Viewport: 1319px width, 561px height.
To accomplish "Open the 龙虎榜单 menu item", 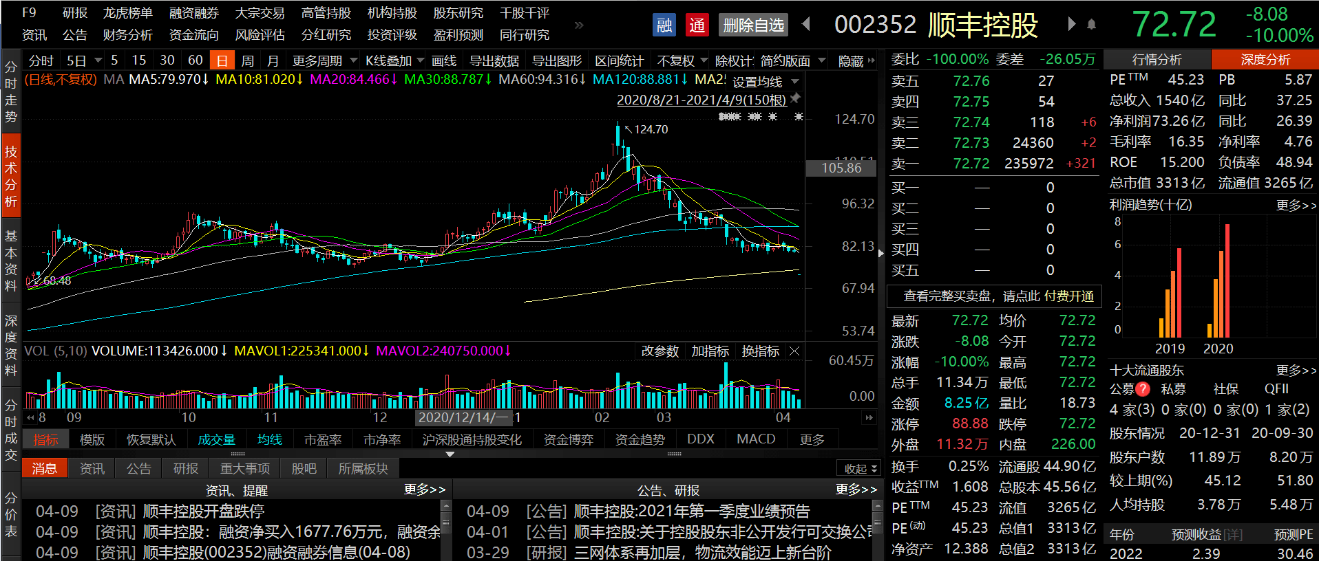I will [128, 13].
